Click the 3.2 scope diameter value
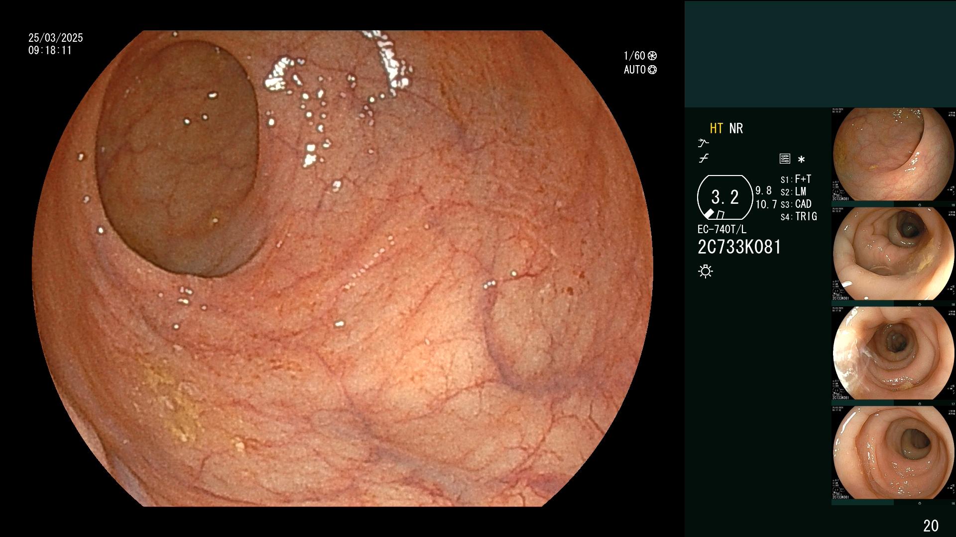 [725, 197]
